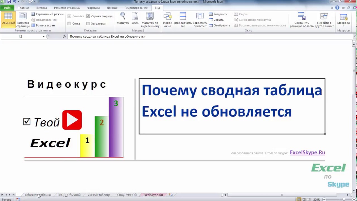The image size is (357, 201).
Task: Arrange all windows with Упорядочить все
Action: [183, 20]
